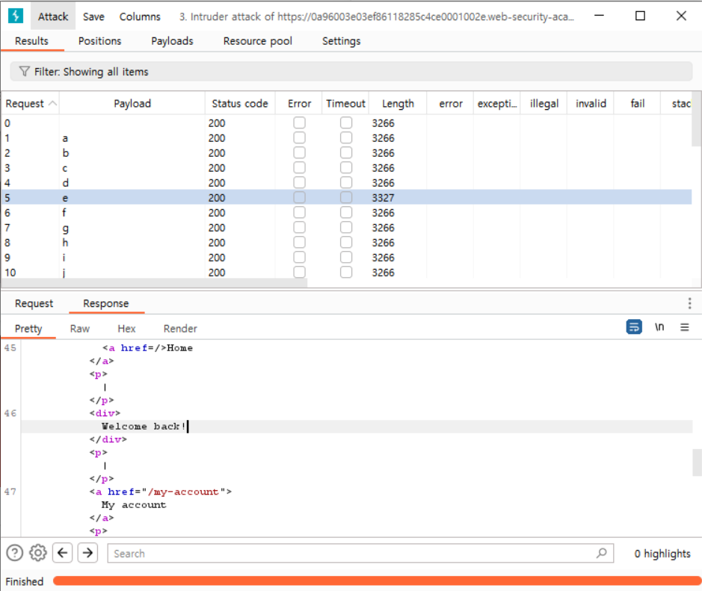Select the Response message tab

pos(106,303)
